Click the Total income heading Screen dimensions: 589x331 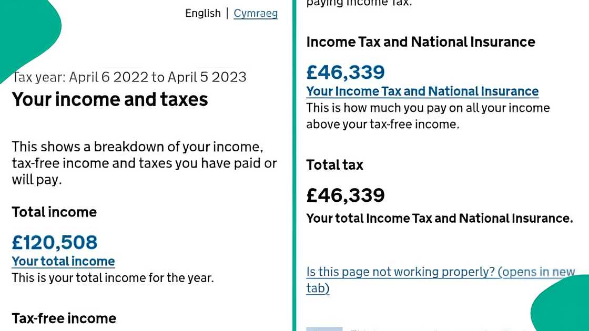54,212
